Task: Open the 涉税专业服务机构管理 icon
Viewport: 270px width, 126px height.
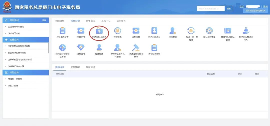Action: point(117,48)
